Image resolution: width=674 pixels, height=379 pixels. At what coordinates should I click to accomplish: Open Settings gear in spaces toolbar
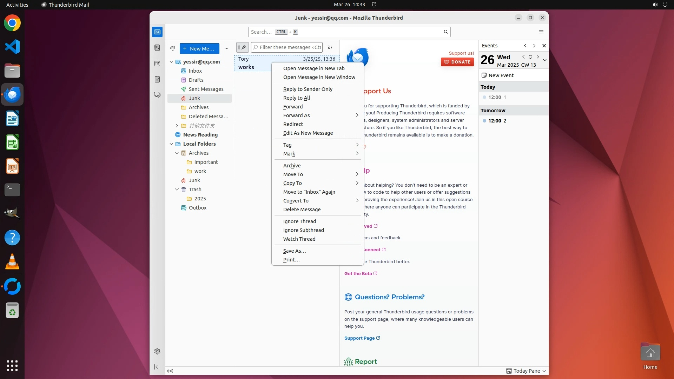[157, 351]
